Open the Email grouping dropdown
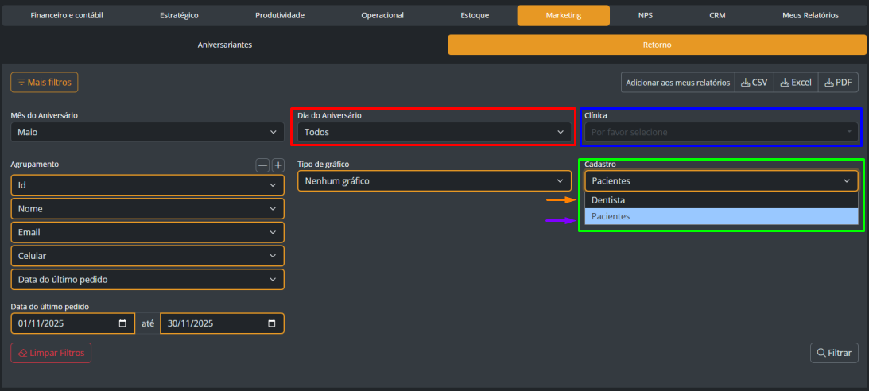Viewport: 869px width, 391px height. [x=147, y=233]
